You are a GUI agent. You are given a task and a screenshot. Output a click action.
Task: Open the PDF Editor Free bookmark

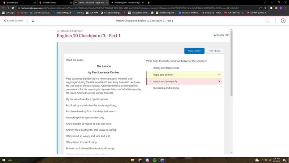click(x=234, y=13)
